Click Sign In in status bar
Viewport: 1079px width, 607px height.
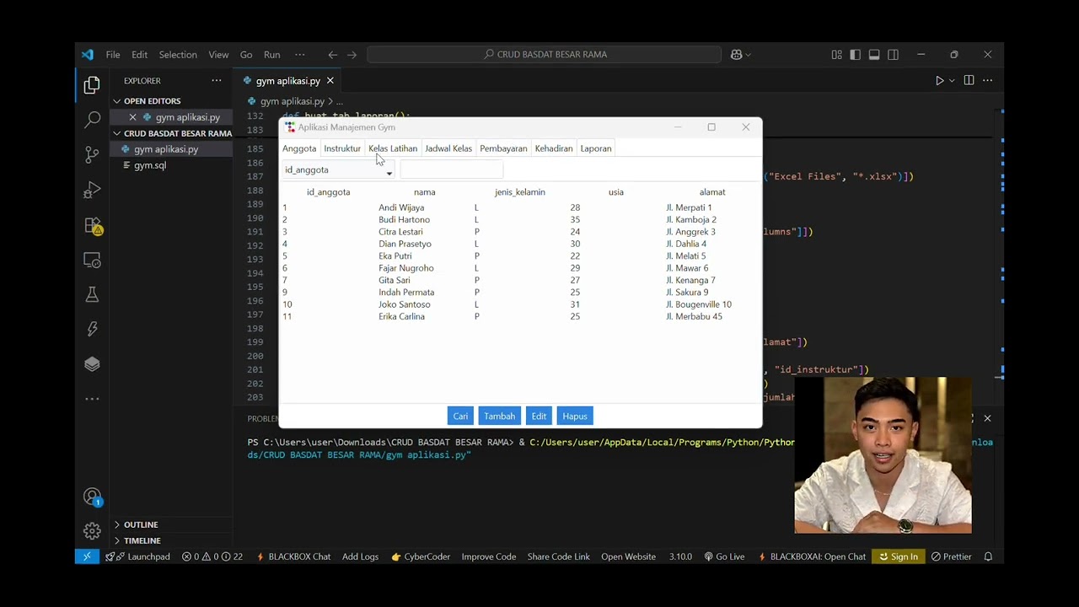pos(899,556)
